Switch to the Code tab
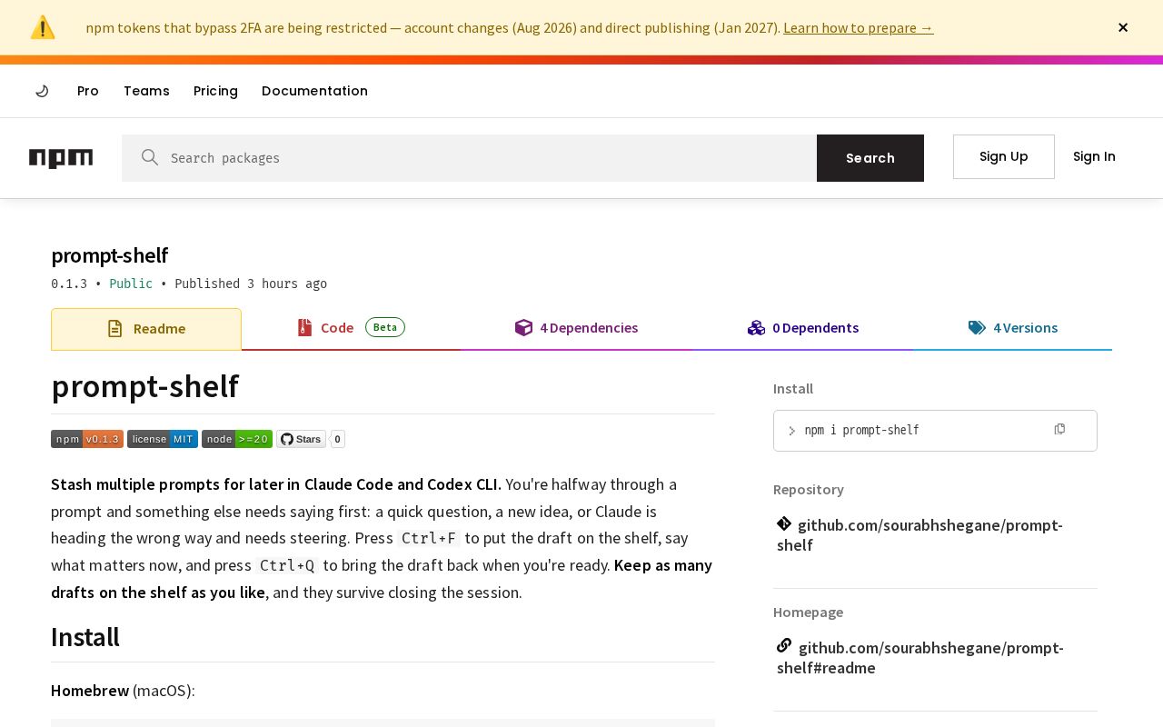Image resolution: width=1163 pixels, height=727 pixels. coord(351,328)
